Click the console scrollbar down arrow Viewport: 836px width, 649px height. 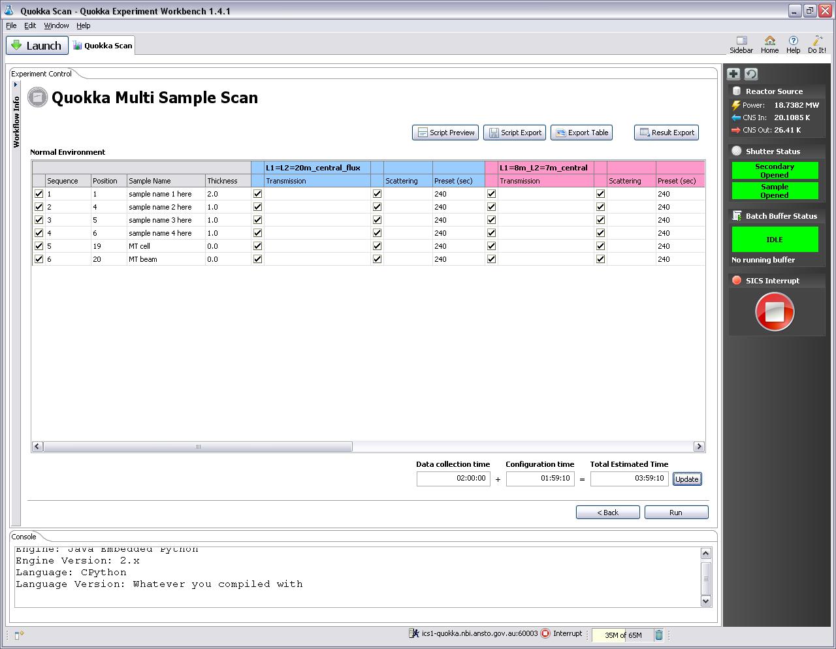(x=705, y=601)
